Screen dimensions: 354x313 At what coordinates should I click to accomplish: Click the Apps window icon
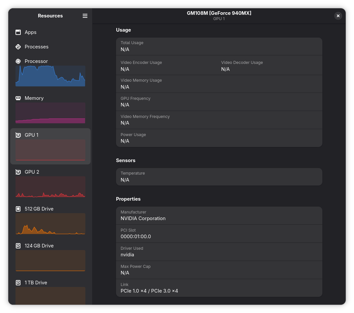[x=18, y=32]
